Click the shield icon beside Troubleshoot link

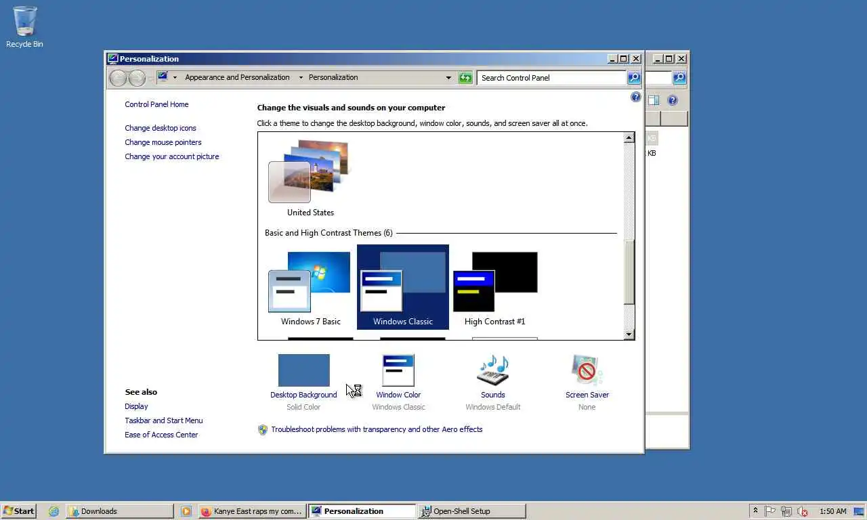coord(263,429)
